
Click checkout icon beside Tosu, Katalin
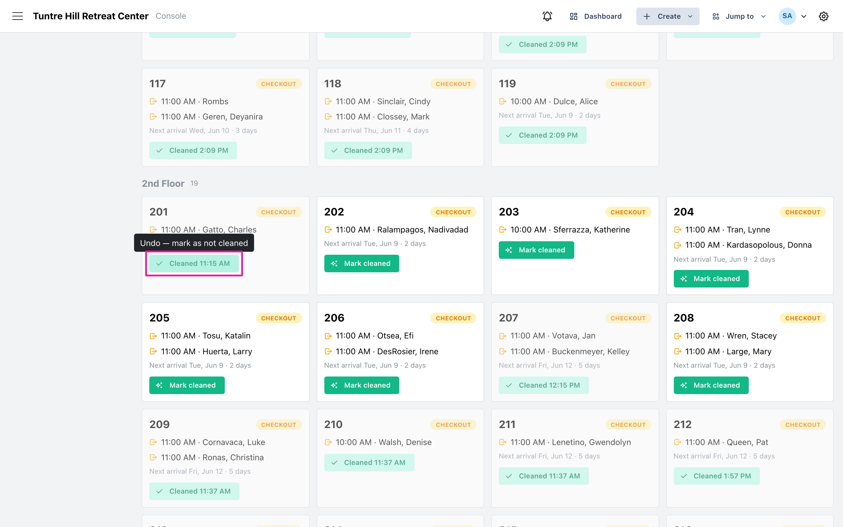[153, 336]
